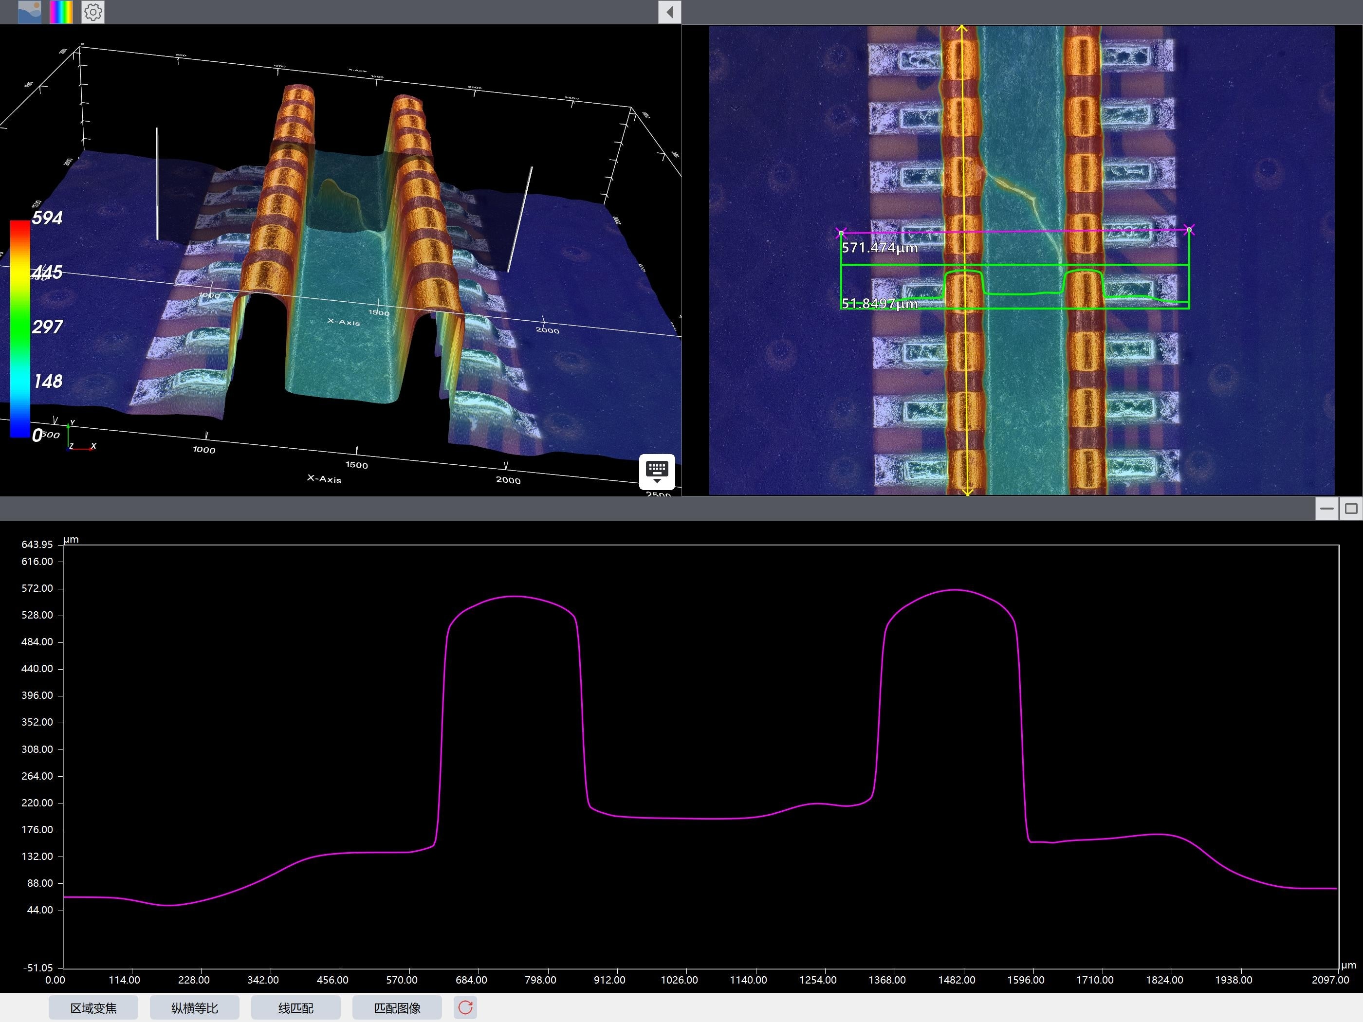The width and height of the screenshot is (1363, 1022).
Task: Click the left magenta line endpoint marker
Action: [x=841, y=233]
